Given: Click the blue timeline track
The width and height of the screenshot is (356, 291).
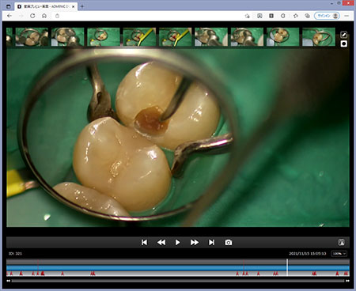Looking at the screenshot, I should click(178, 268).
